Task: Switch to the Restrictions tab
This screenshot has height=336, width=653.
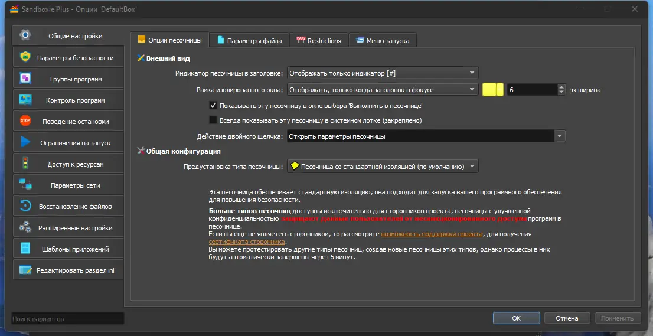Action: (319, 40)
